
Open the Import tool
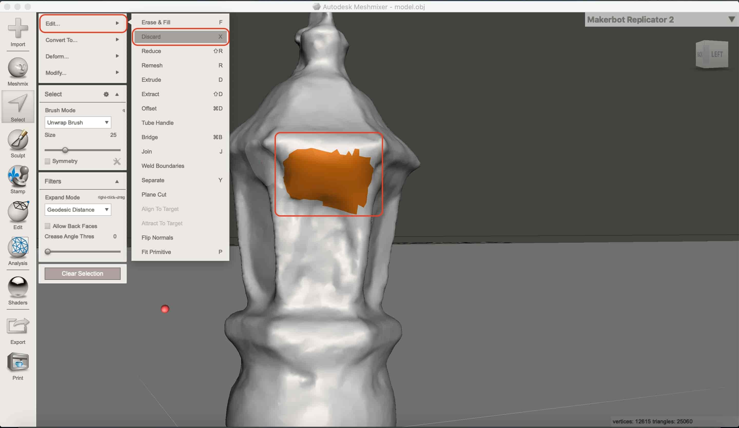(x=18, y=32)
